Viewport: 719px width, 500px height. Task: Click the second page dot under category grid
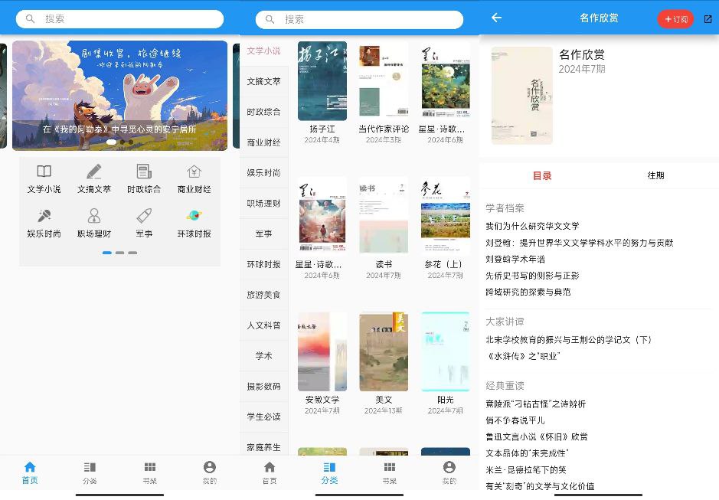click(119, 253)
